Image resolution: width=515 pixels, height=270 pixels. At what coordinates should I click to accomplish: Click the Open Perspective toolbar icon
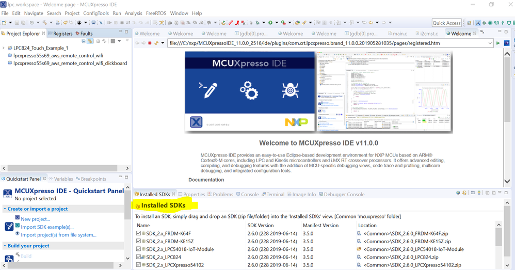(469, 23)
